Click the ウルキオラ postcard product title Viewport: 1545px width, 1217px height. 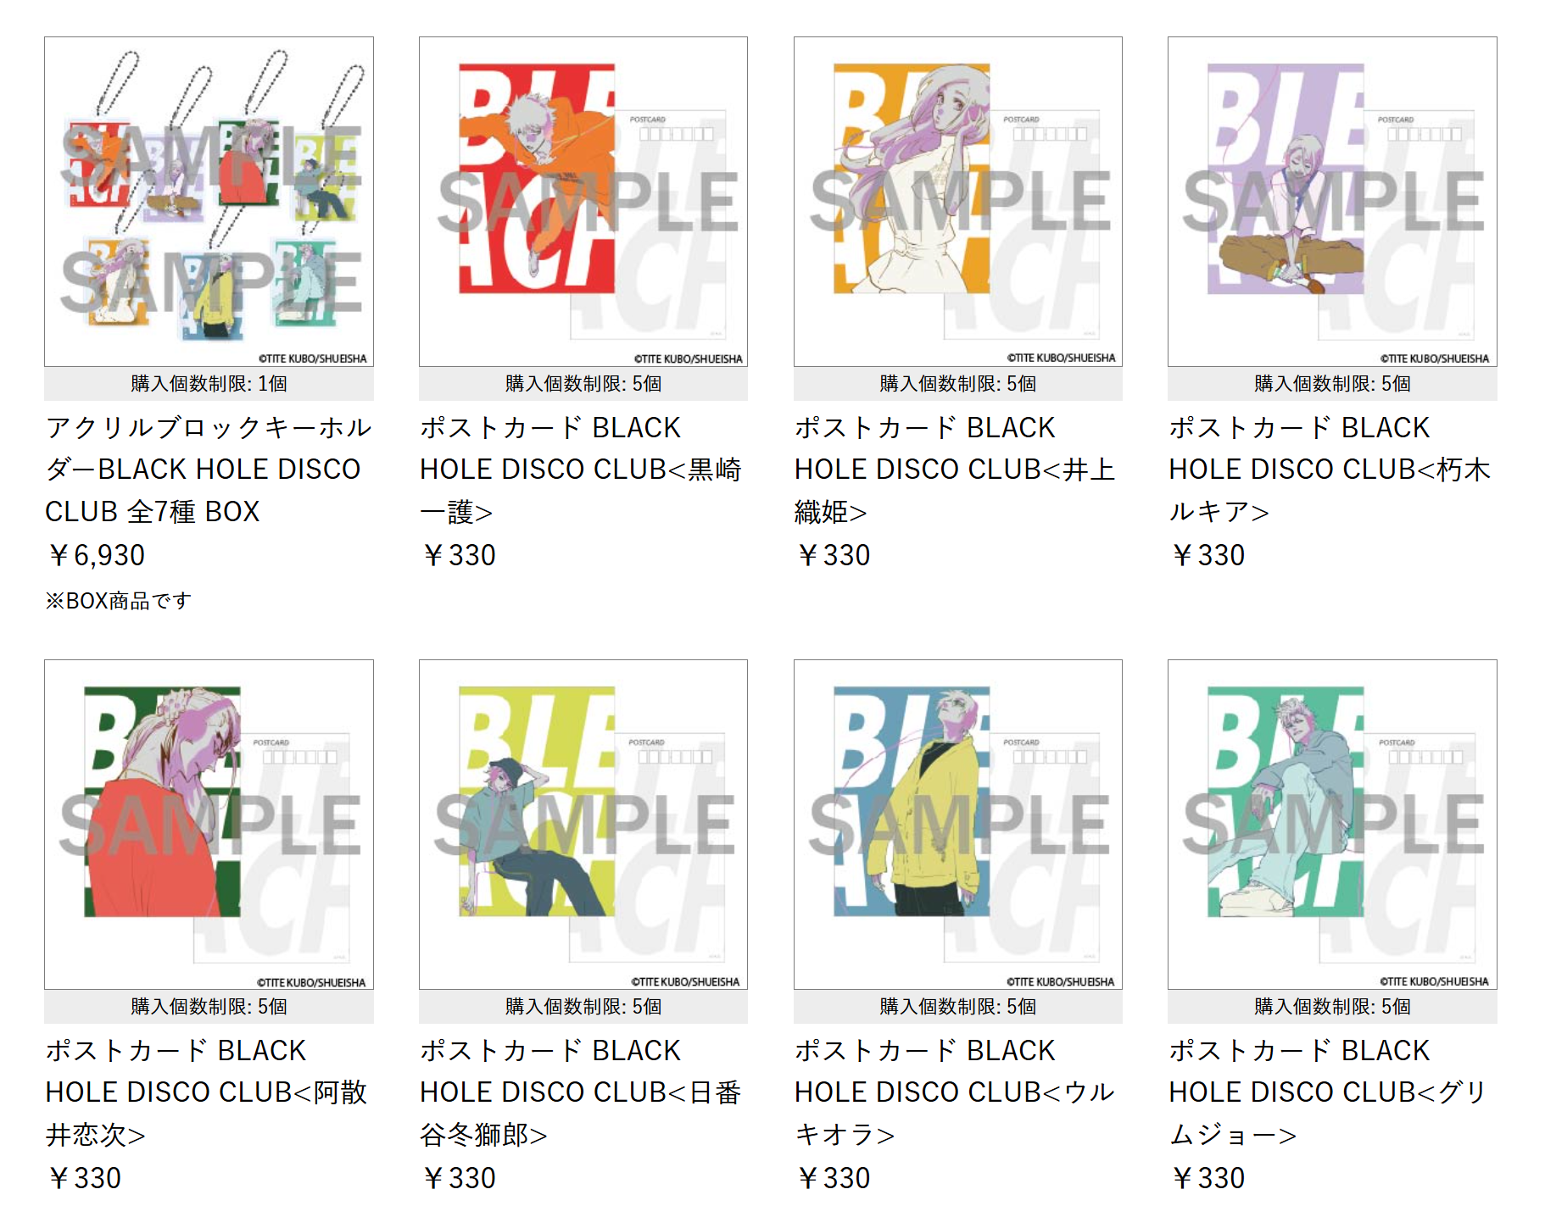tap(956, 1092)
